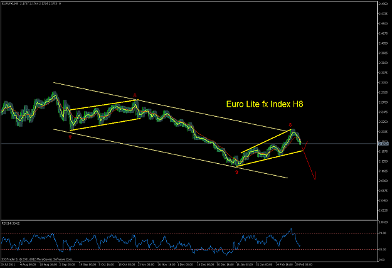Select the current price tag on price axis
The width and height of the screenshot is (392, 268).
[383, 144]
